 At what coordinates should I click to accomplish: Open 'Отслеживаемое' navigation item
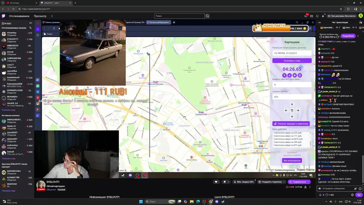pyautogui.click(x=19, y=16)
